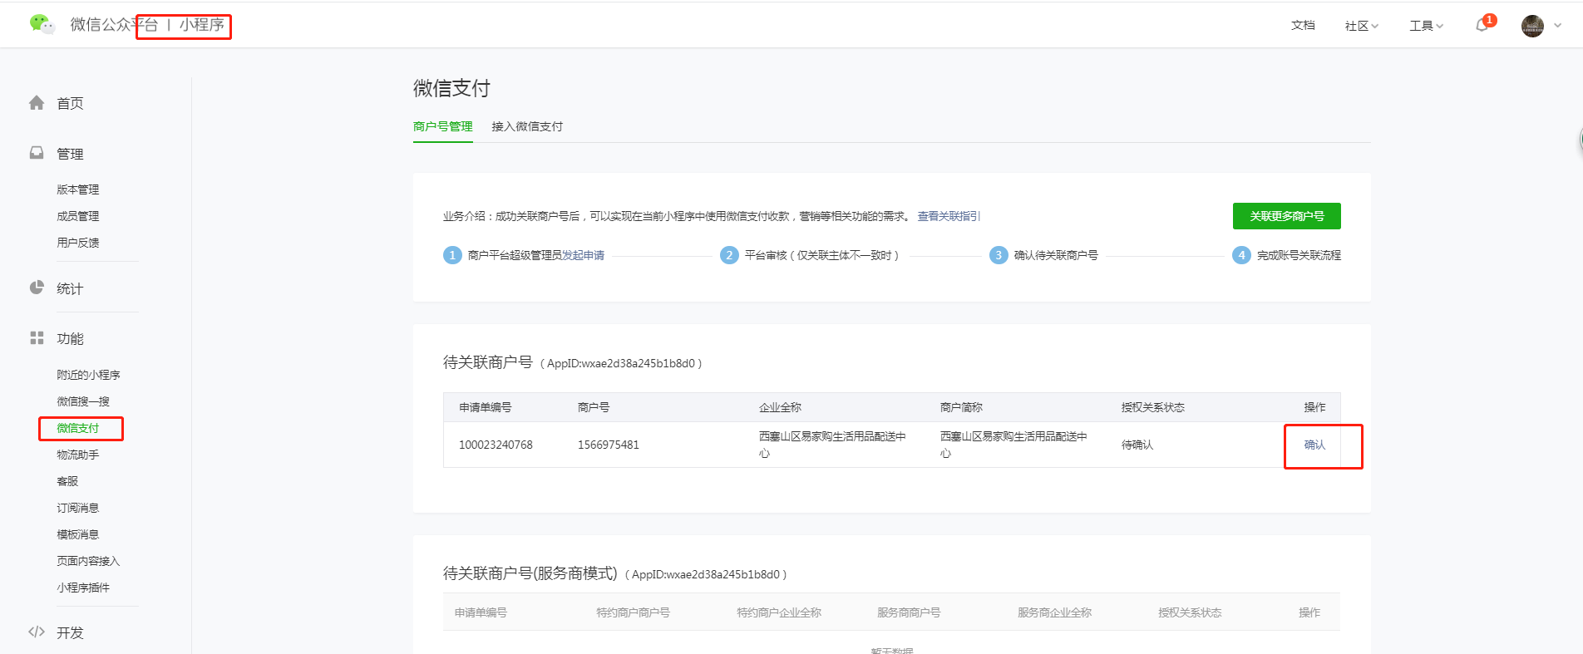Click the 关联更多商户号 green button
The width and height of the screenshot is (1583, 654).
coord(1287,216)
